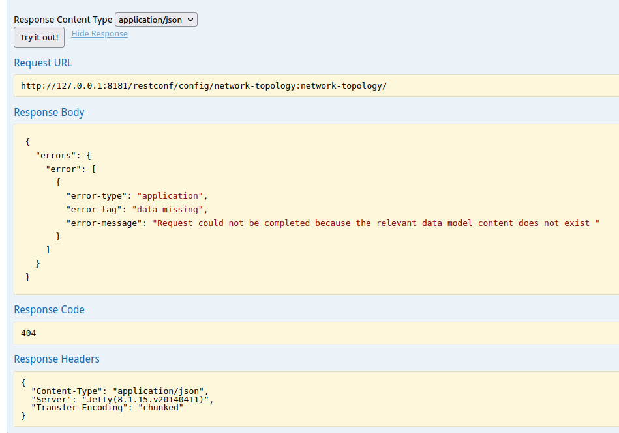Click the Response Headers heading
The width and height of the screenshot is (619, 433).
(x=56, y=359)
